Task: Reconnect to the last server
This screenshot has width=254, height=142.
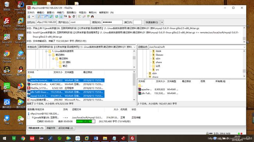Action: [x=74, y=16]
